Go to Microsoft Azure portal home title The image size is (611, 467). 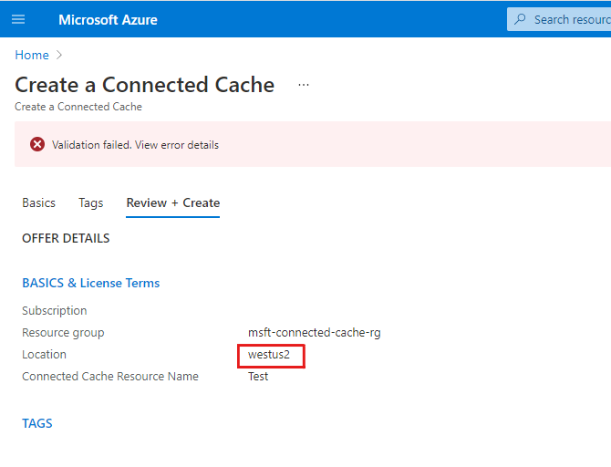(x=108, y=19)
